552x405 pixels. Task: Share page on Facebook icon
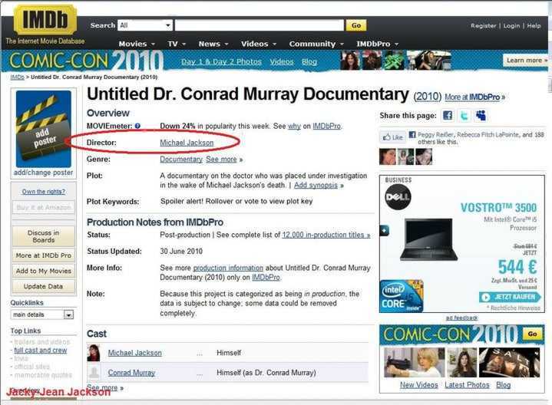[448, 115]
